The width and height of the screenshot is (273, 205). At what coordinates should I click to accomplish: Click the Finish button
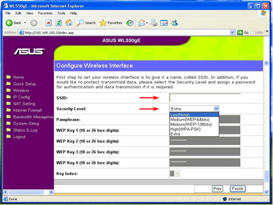point(238,189)
